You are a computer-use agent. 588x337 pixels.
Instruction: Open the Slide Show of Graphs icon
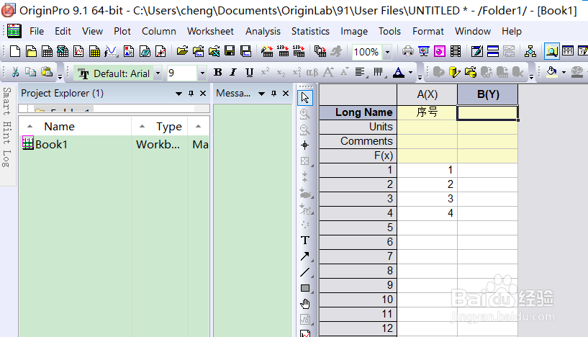click(x=424, y=51)
